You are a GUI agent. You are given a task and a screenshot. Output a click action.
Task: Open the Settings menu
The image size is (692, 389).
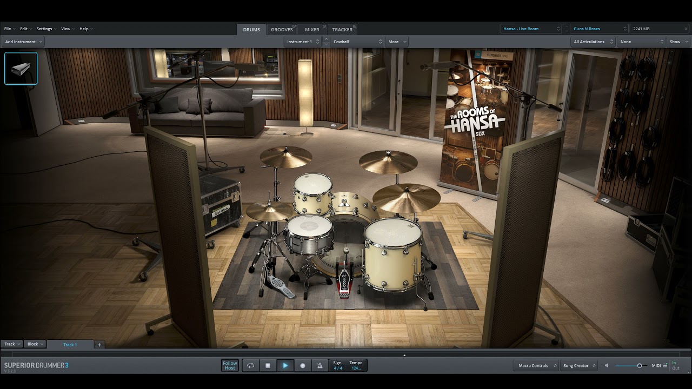click(46, 29)
